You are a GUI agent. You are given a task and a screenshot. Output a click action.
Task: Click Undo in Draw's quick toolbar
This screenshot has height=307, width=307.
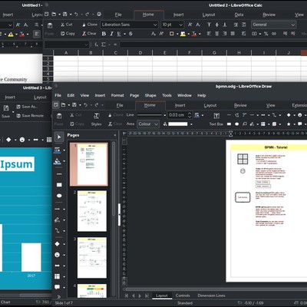point(85,105)
